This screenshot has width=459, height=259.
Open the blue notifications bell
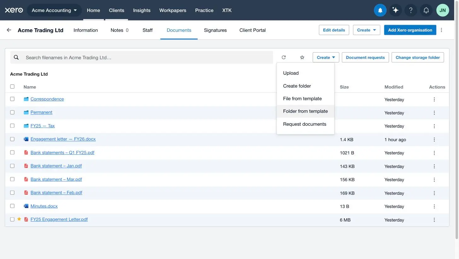[380, 10]
